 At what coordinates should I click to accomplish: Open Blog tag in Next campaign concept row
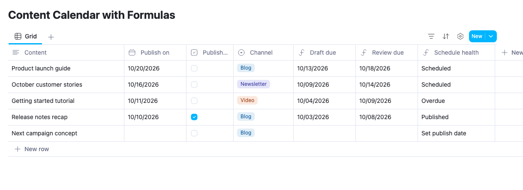tap(246, 133)
